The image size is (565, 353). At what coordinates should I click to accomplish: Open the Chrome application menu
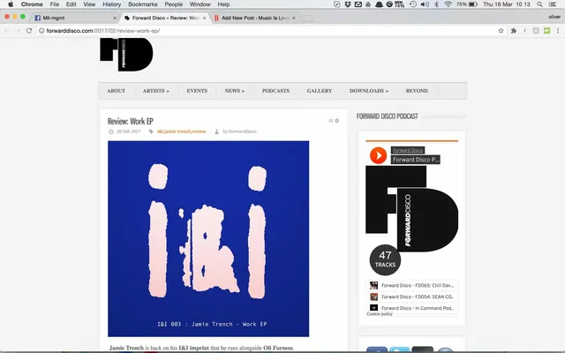(x=32, y=4)
